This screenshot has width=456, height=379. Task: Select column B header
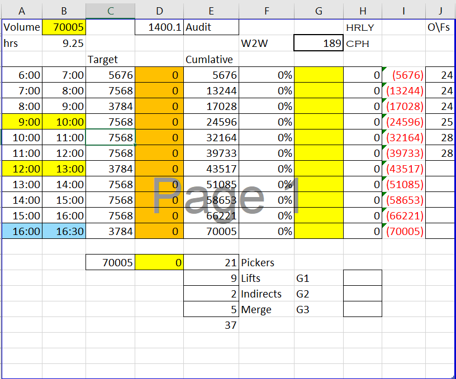64,11
